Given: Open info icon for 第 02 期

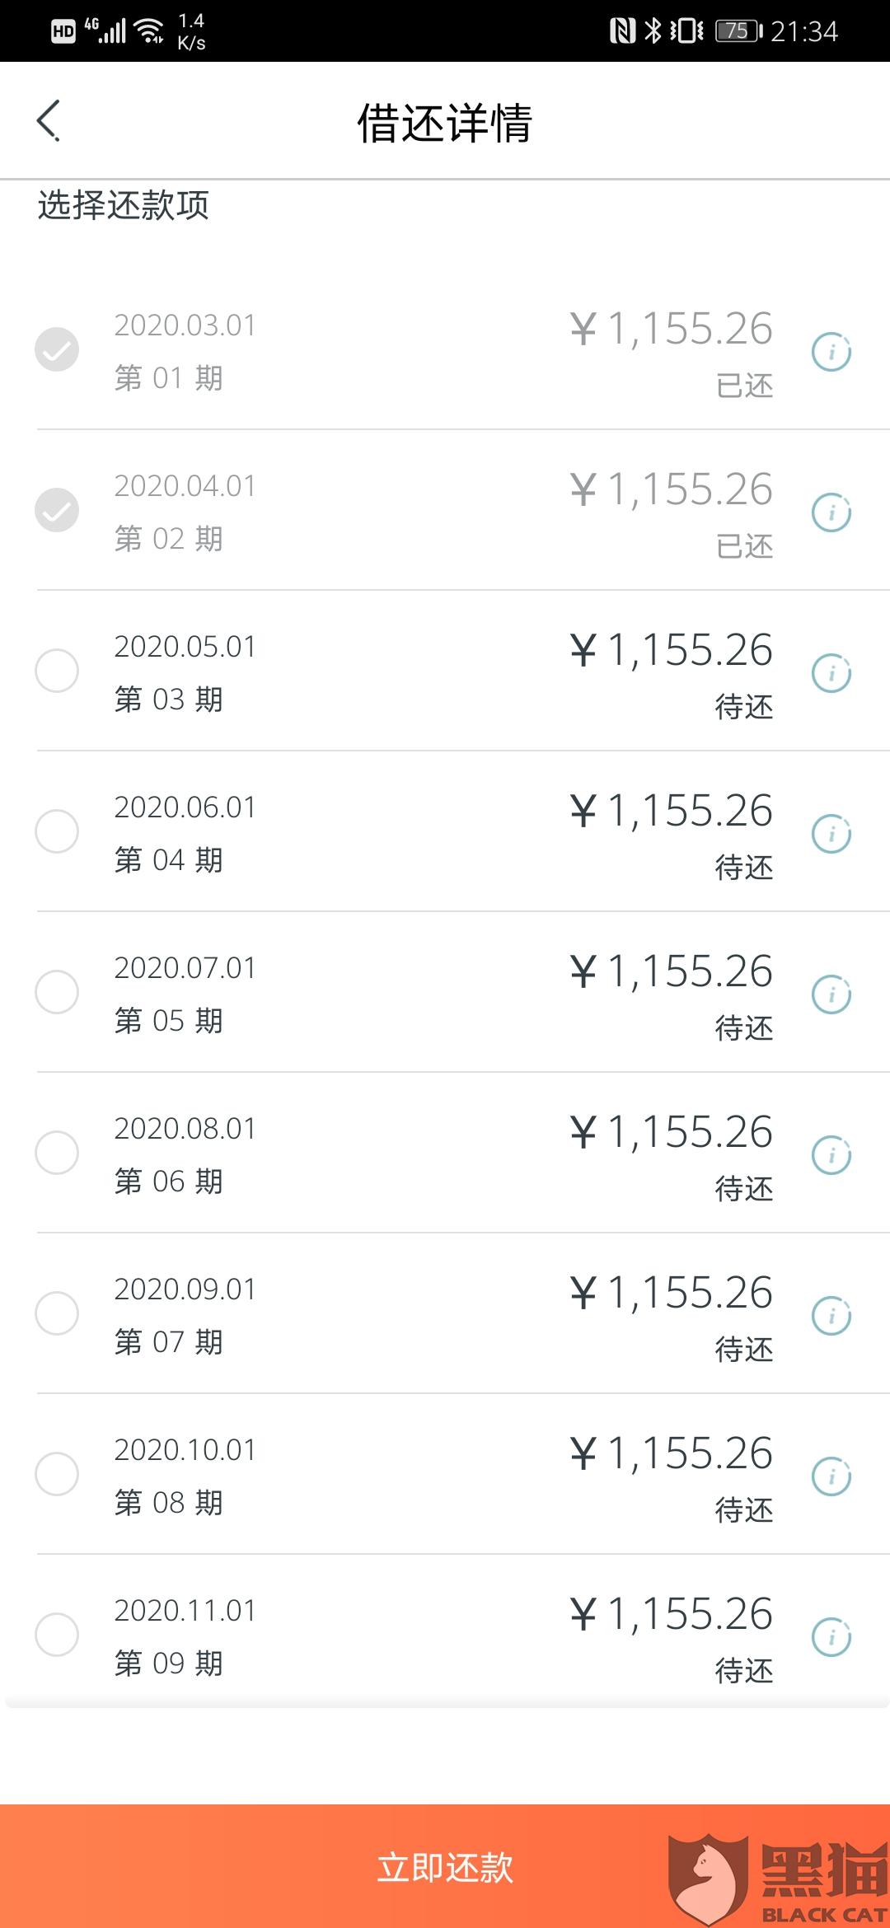Looking at the screenshot, I should pos(831,512).
